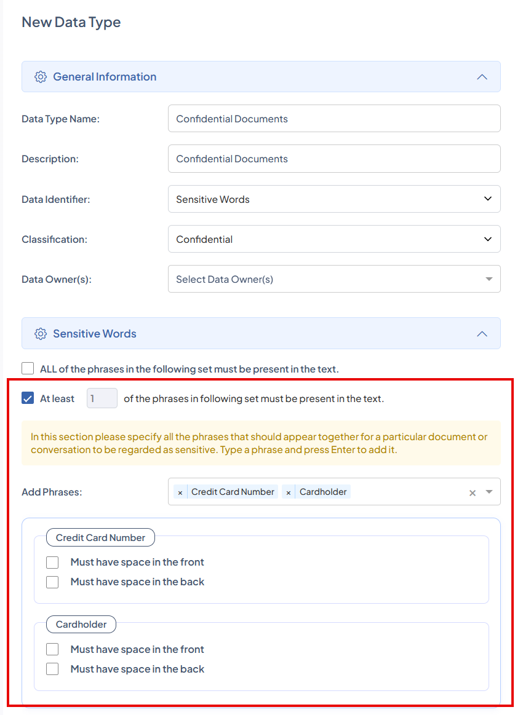Remove the Credit Card Number phrase tag
This screenshot has height=715, width=523.
point(180,492)
